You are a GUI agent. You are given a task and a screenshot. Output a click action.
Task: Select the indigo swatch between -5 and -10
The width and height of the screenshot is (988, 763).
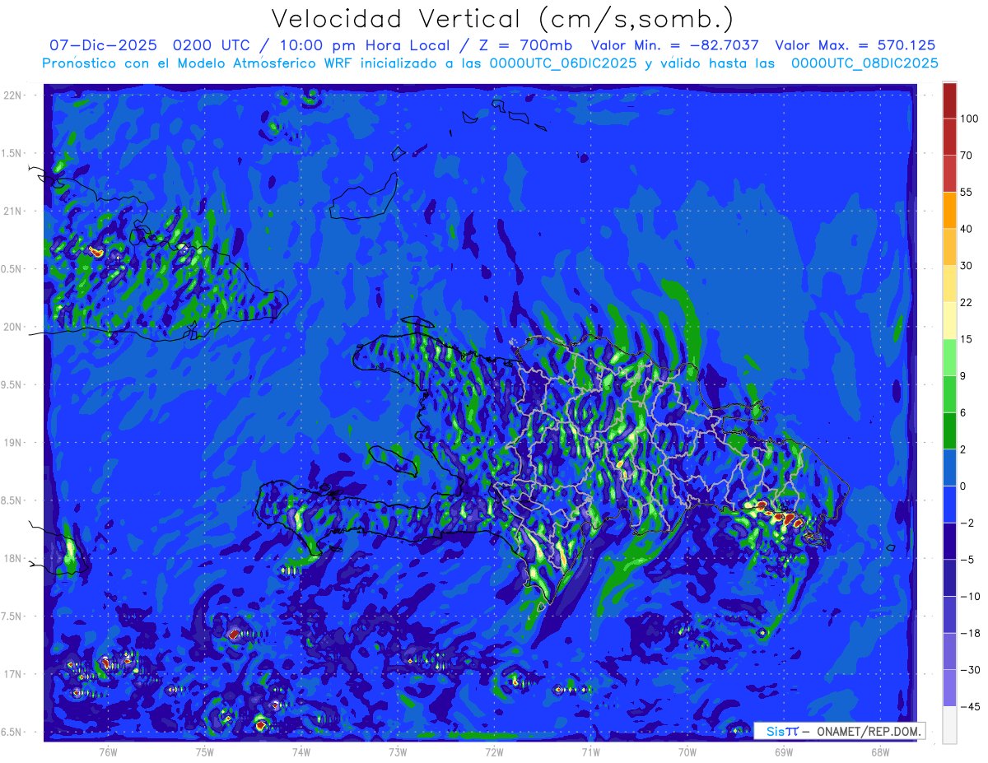point(949,576)
